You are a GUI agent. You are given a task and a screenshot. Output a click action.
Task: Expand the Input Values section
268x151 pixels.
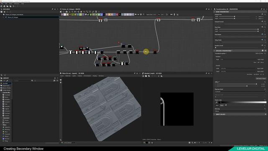click(x=265, y=114)
